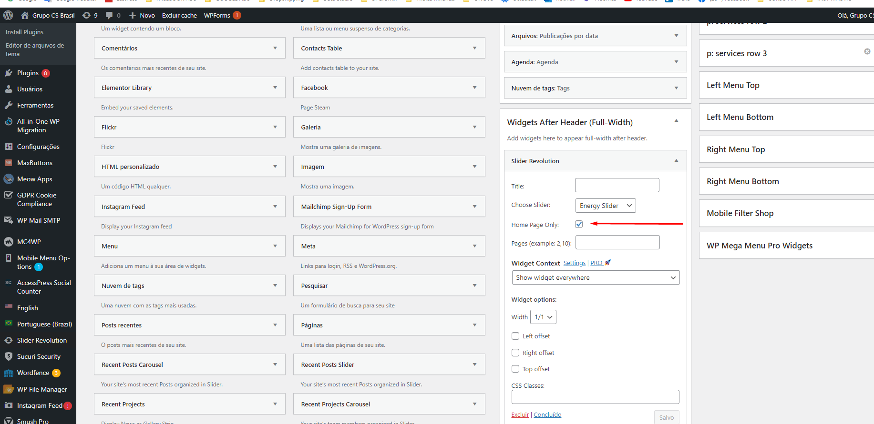Click the Brazil flag icon

click(x=8, y=324)
